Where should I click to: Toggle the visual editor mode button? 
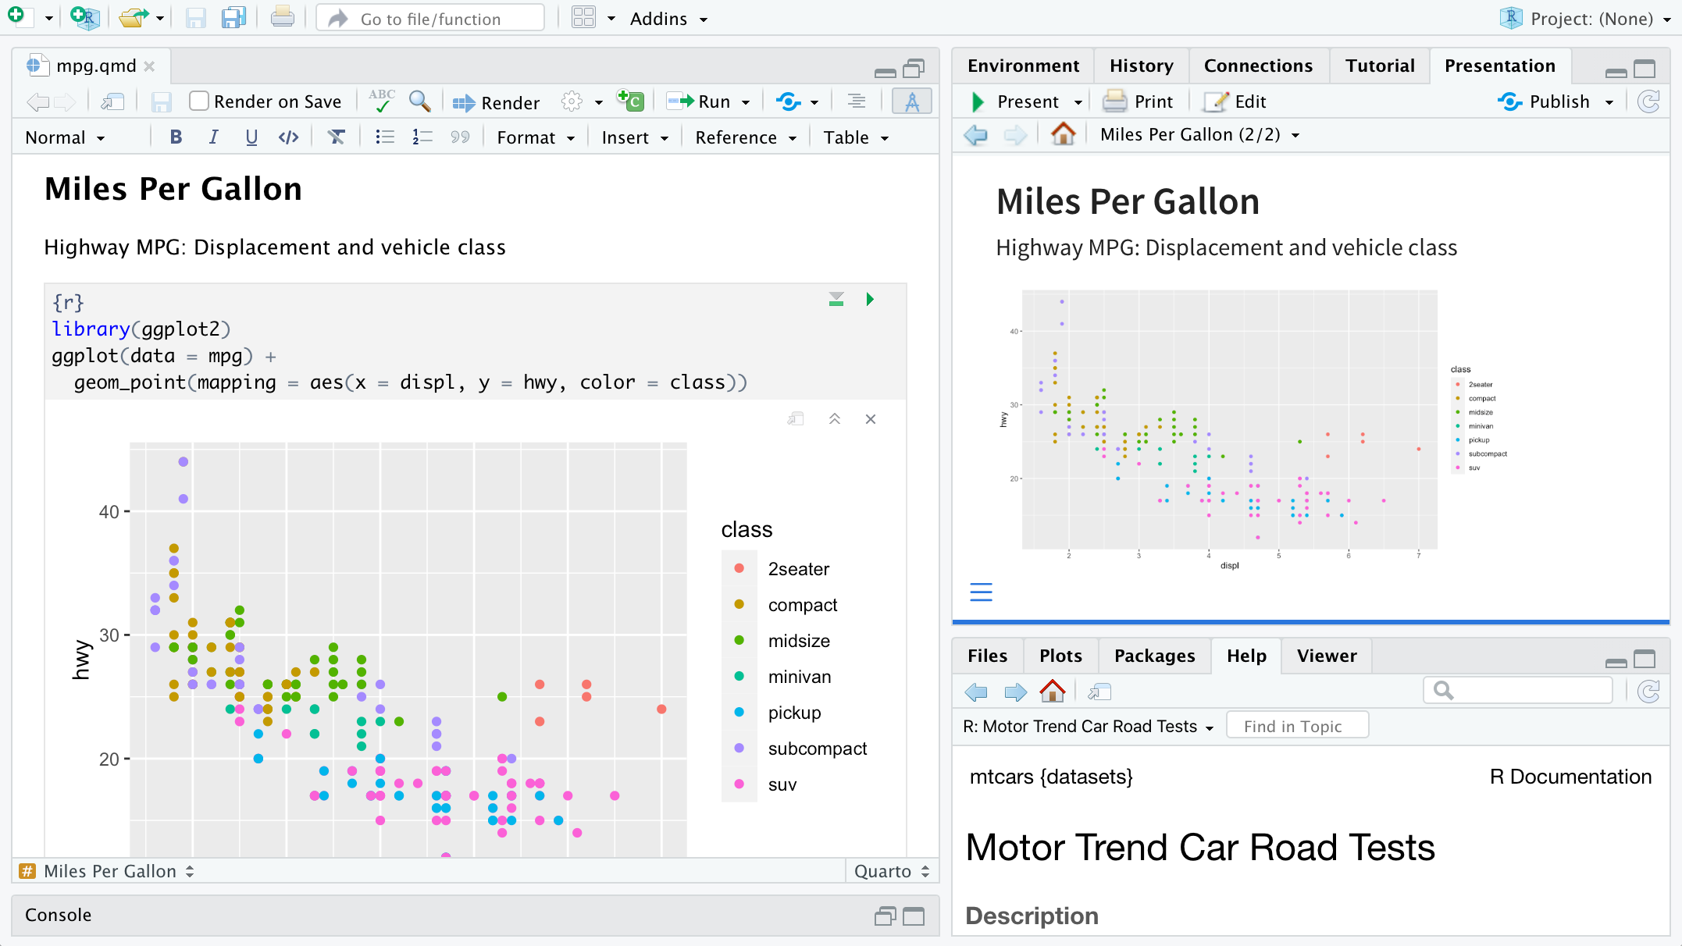tap(911, 101)
